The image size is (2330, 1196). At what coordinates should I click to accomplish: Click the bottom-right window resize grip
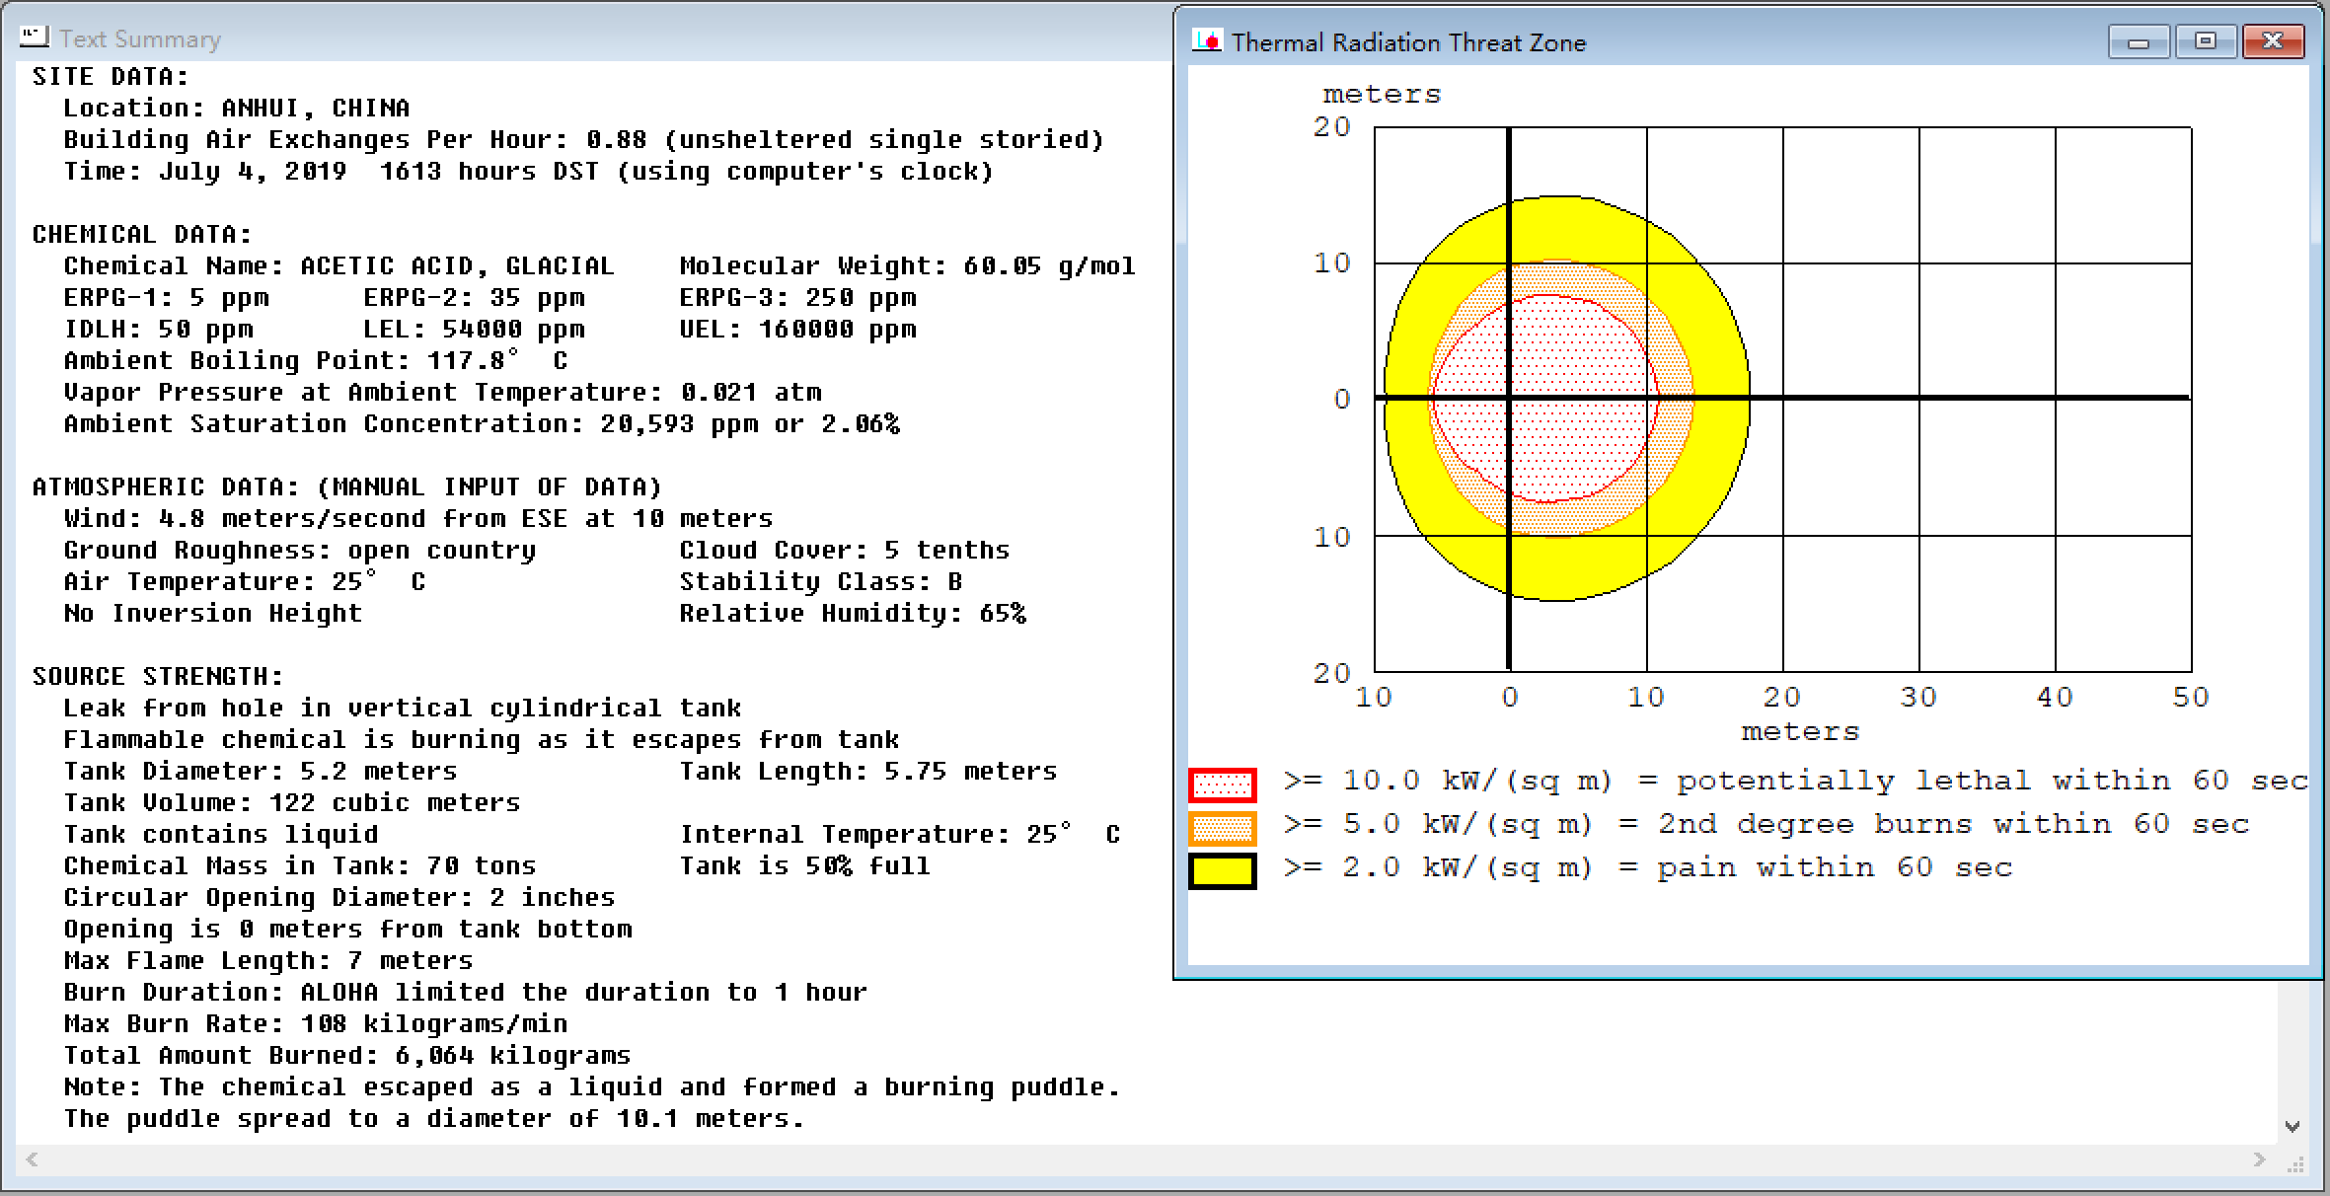click(x=2297, y=1164)
